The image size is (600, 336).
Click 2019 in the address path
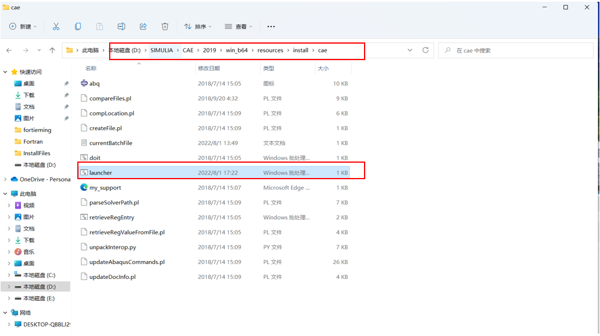[209, 50]
